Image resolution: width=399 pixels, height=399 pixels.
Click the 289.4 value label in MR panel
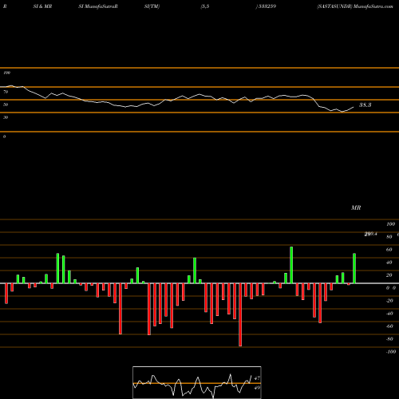371,234
